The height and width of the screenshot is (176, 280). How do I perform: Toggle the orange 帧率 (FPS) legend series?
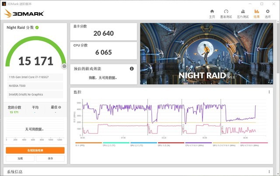(88, 144)
